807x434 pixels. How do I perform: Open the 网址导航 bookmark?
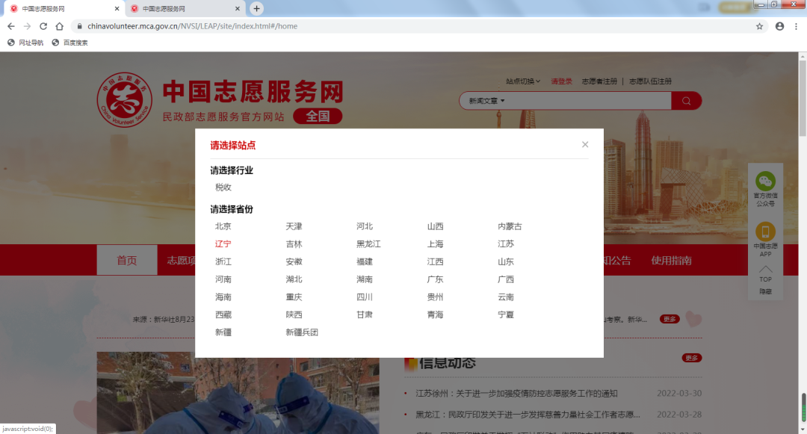click(x=25, y=43)
